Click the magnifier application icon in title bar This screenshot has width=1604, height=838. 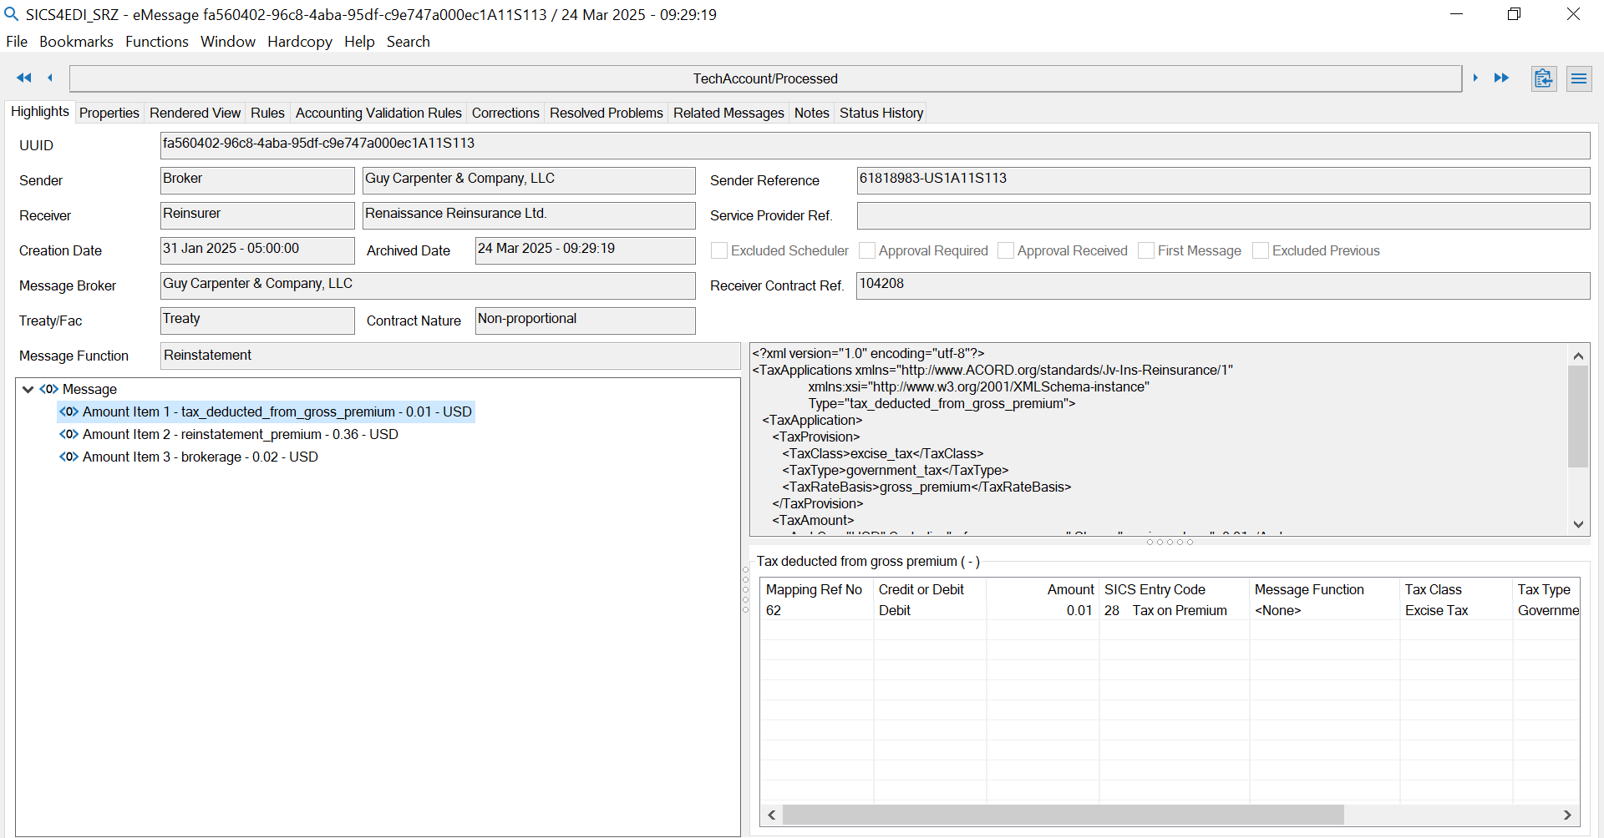click(12, 14)
